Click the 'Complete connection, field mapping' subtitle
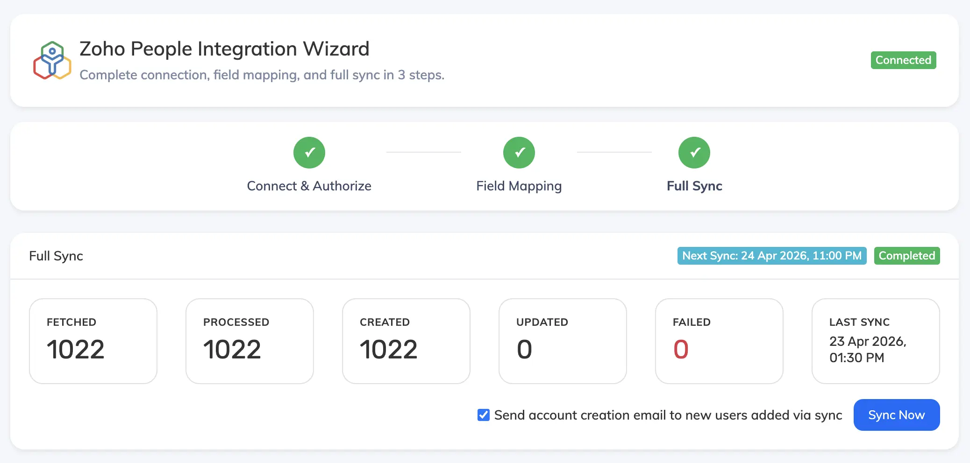The image size is (970, 463). click(x=262, y=75)
